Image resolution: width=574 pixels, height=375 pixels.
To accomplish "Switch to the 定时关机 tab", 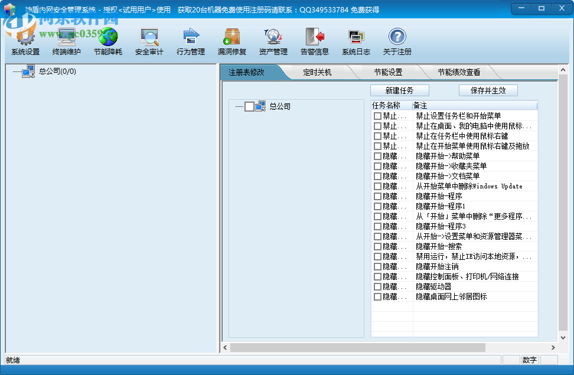I will [x=317, y=73].
